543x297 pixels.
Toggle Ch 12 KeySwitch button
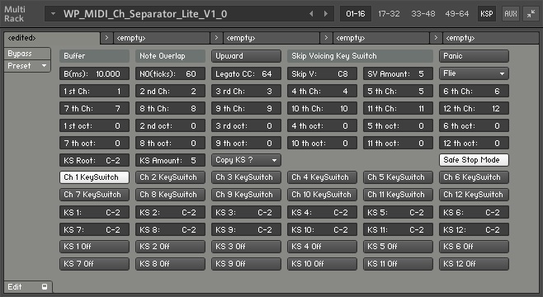pos(474,195)
